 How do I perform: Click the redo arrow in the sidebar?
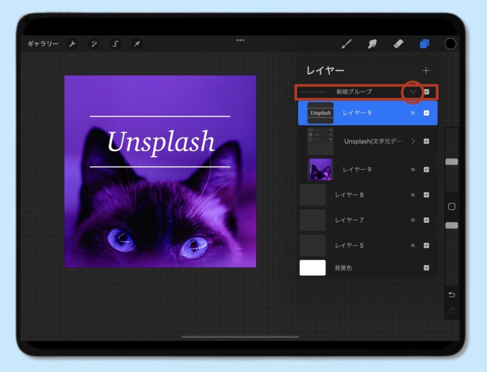tap(452, 310)
